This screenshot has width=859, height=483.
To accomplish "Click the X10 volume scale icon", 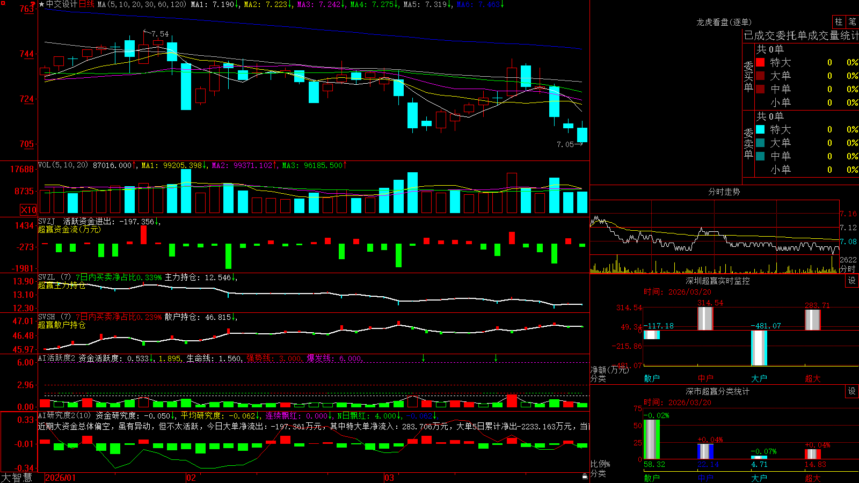I will pyautogui.click(x=28, y=210).
